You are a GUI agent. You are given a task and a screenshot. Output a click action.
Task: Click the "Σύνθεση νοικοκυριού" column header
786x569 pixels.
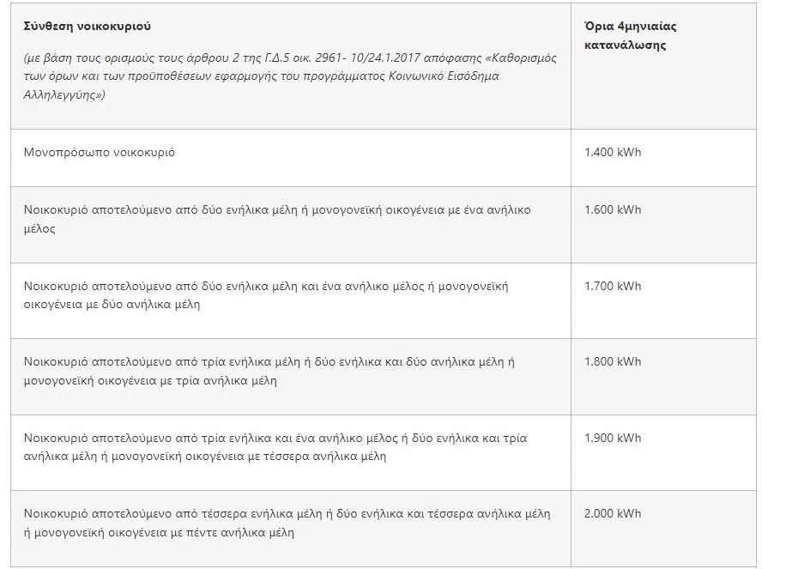coord(88,26)
